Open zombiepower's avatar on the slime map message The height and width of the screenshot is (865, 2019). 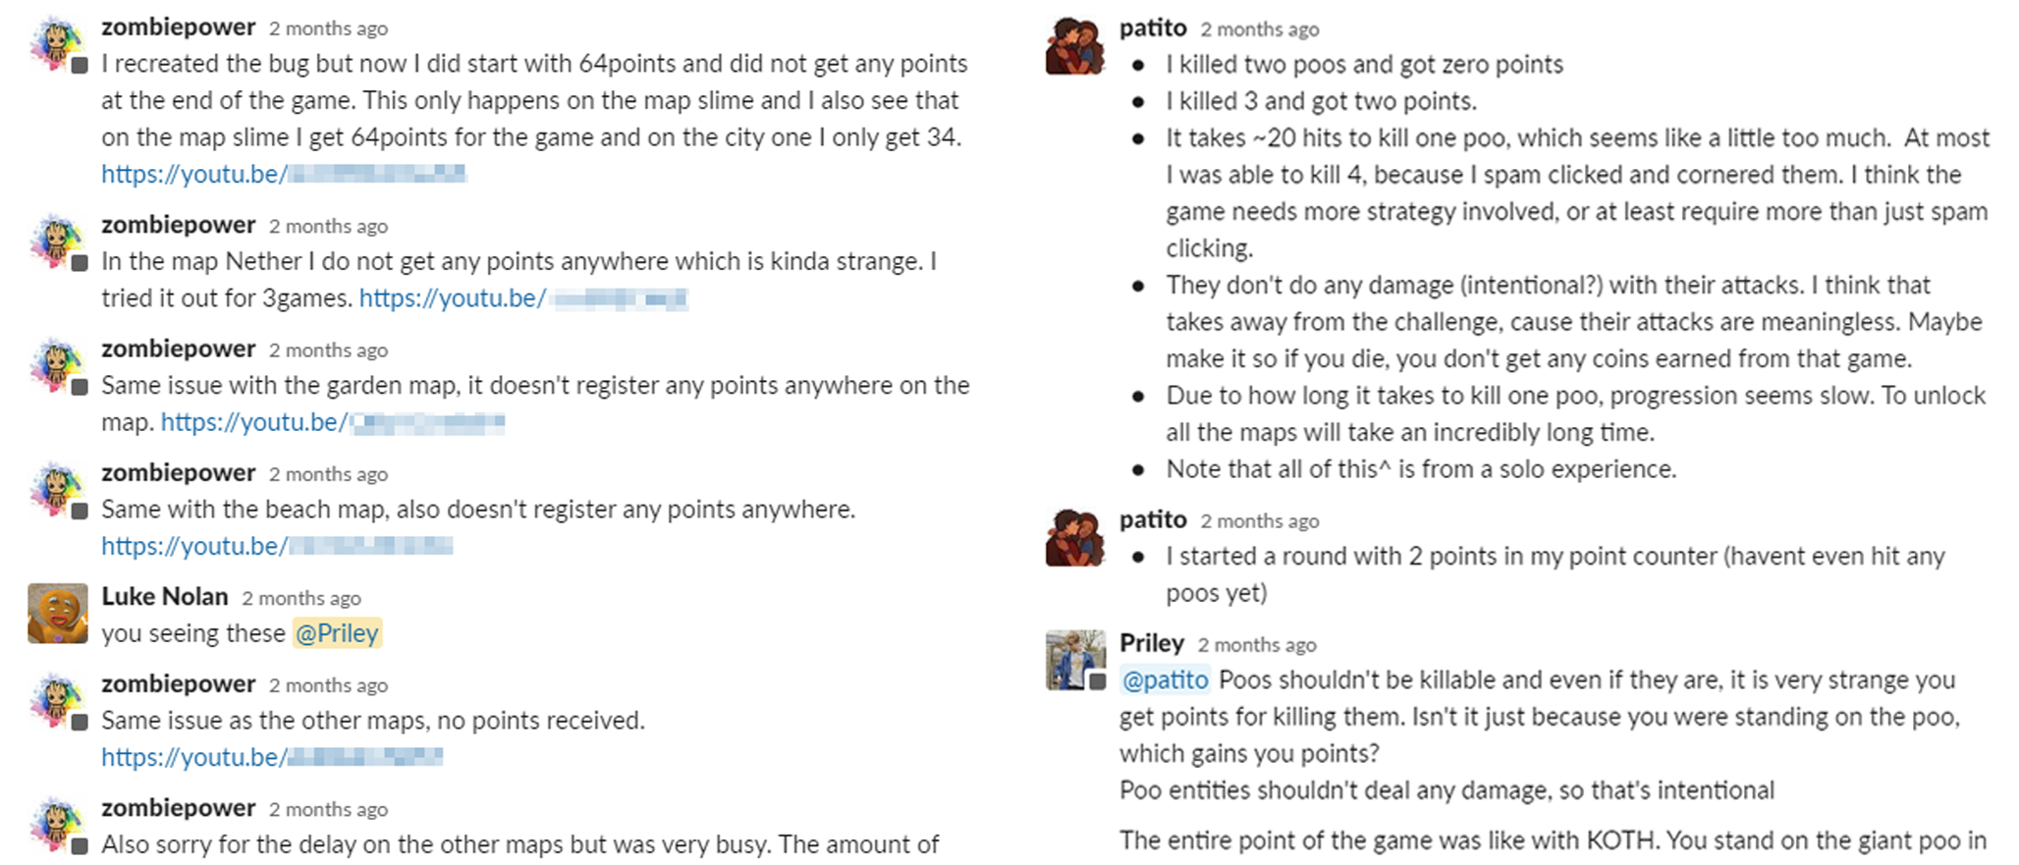(57, 45)
